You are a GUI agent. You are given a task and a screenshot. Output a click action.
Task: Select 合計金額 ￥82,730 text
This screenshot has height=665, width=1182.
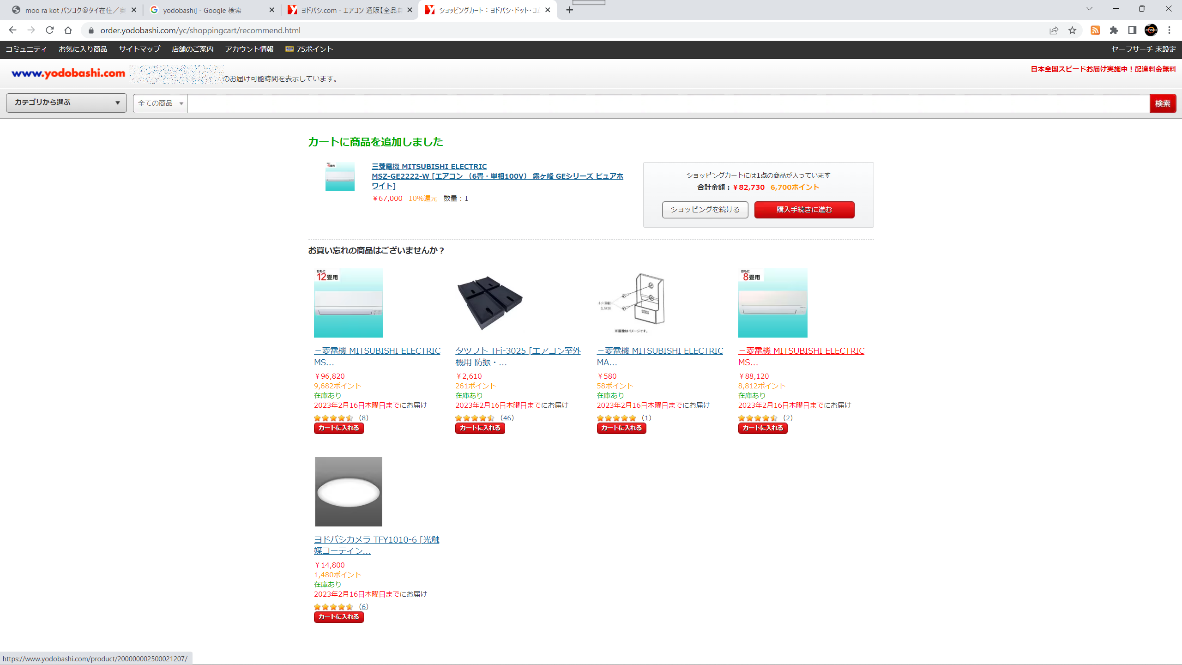point(731,187)
